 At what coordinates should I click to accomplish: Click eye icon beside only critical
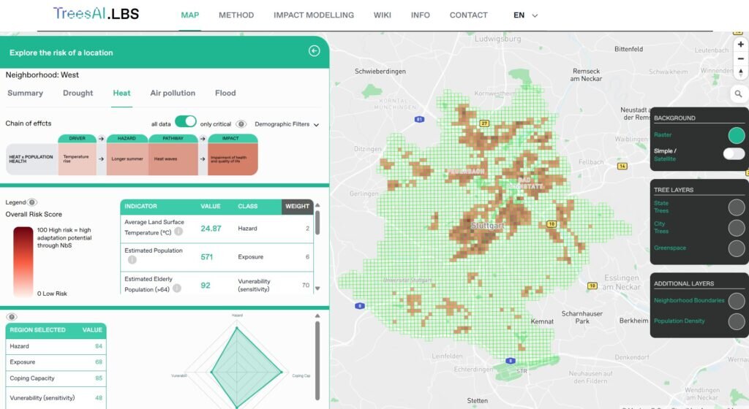click(241, 124)
